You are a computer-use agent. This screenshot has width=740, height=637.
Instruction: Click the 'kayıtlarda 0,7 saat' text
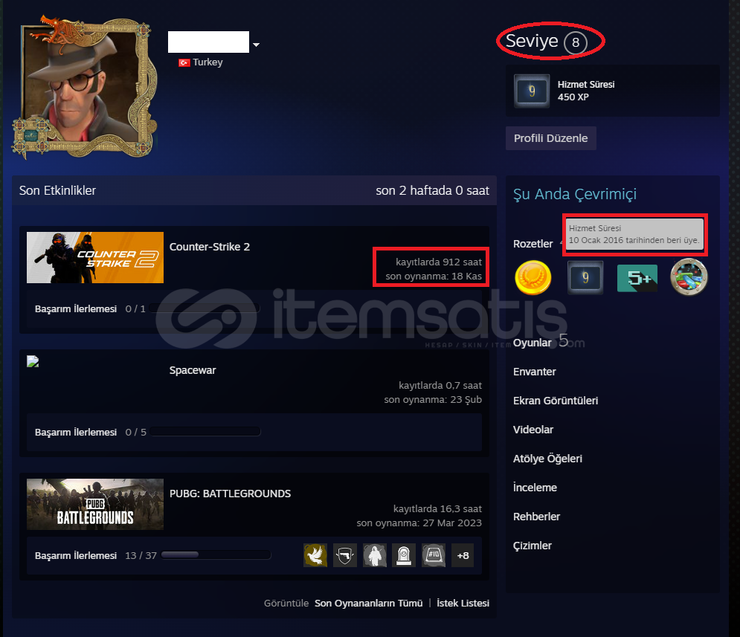pyautogui.click(x=440, y=385)
